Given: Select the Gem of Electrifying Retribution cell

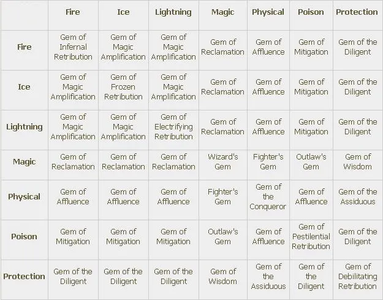Looking at the screenshot, I should (173, 127).
